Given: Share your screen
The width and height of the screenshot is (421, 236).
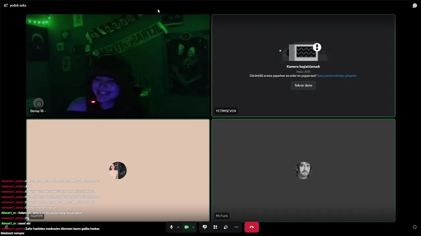Looking at the screenshot, I should [x=205, y=227].
